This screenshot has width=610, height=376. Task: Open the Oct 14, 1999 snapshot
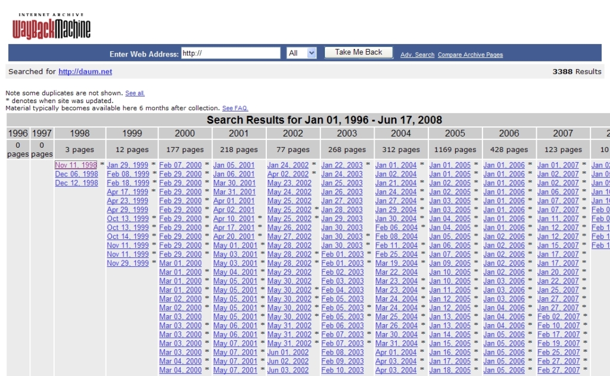[x=127, y=236]
